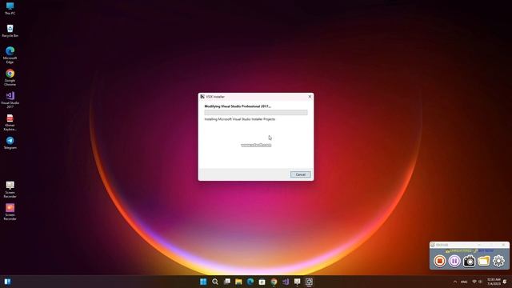
Task: Open Task View from the taskbar
Action: tap(226, 282)
